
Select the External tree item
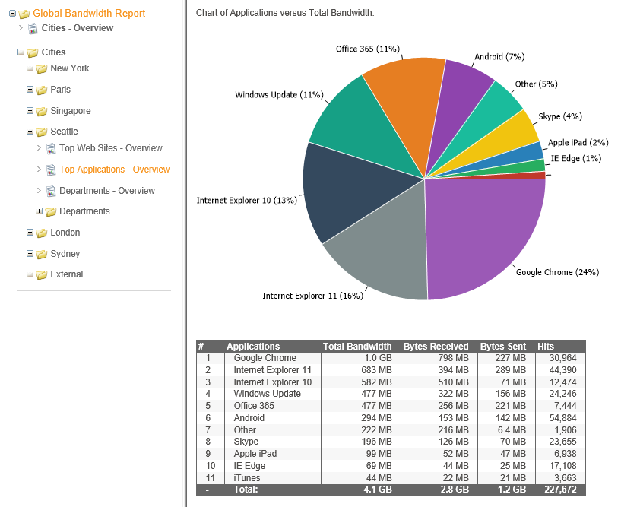point(67,274)
